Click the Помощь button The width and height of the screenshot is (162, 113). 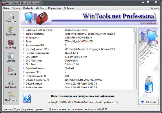[149, 102]
